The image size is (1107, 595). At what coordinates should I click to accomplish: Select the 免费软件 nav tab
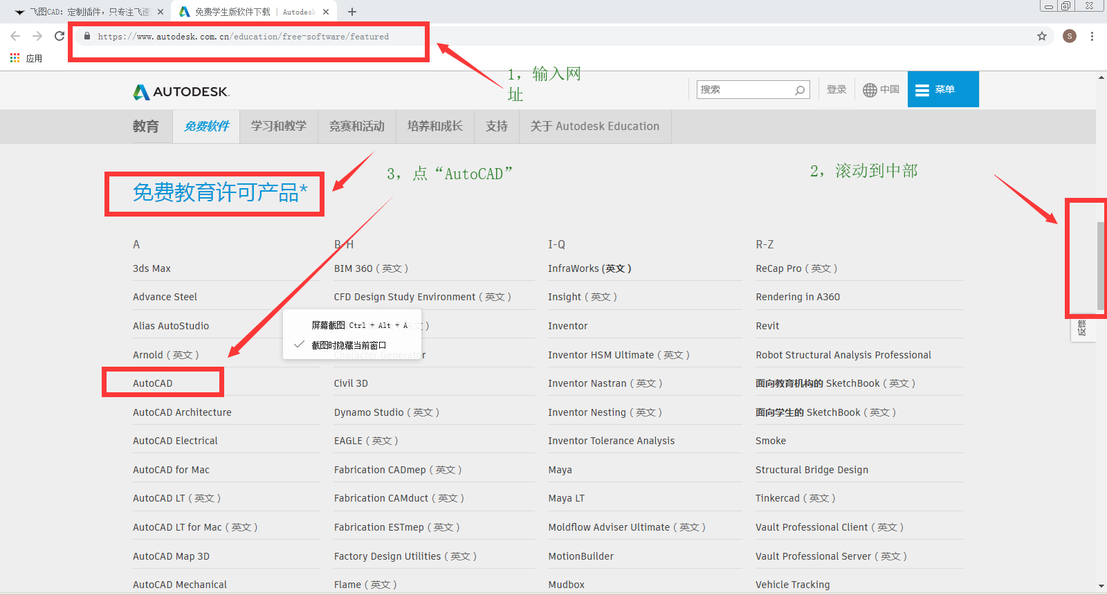click(206, 126)
